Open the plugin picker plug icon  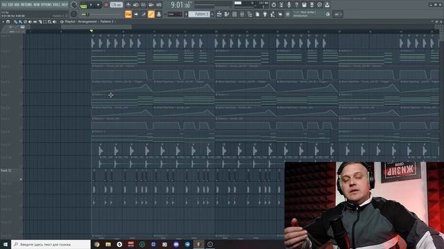pyautogui.click(x=265, y=14)
